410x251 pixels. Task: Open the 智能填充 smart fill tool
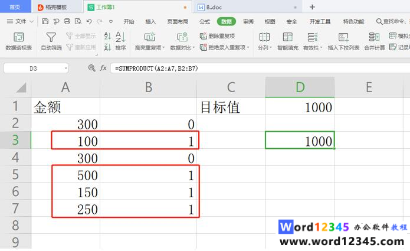click(288, 41)
